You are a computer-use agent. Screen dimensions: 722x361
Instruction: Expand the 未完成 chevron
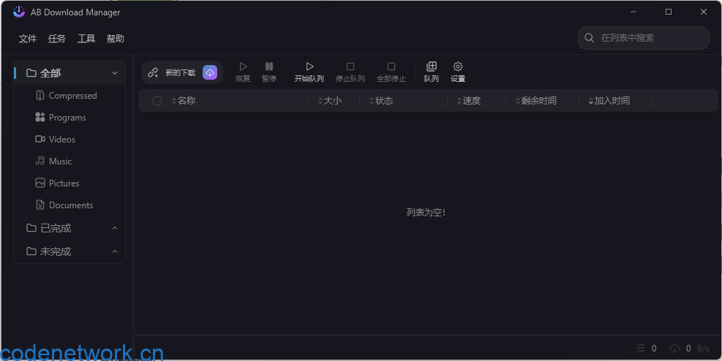(x=115, y=251)
